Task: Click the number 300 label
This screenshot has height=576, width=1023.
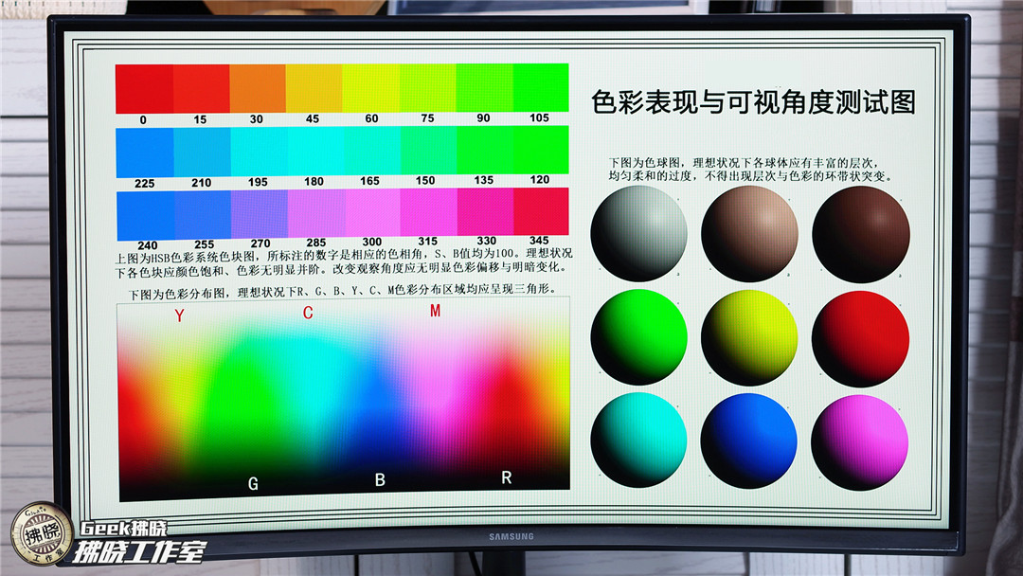Action: pos(372,242)
